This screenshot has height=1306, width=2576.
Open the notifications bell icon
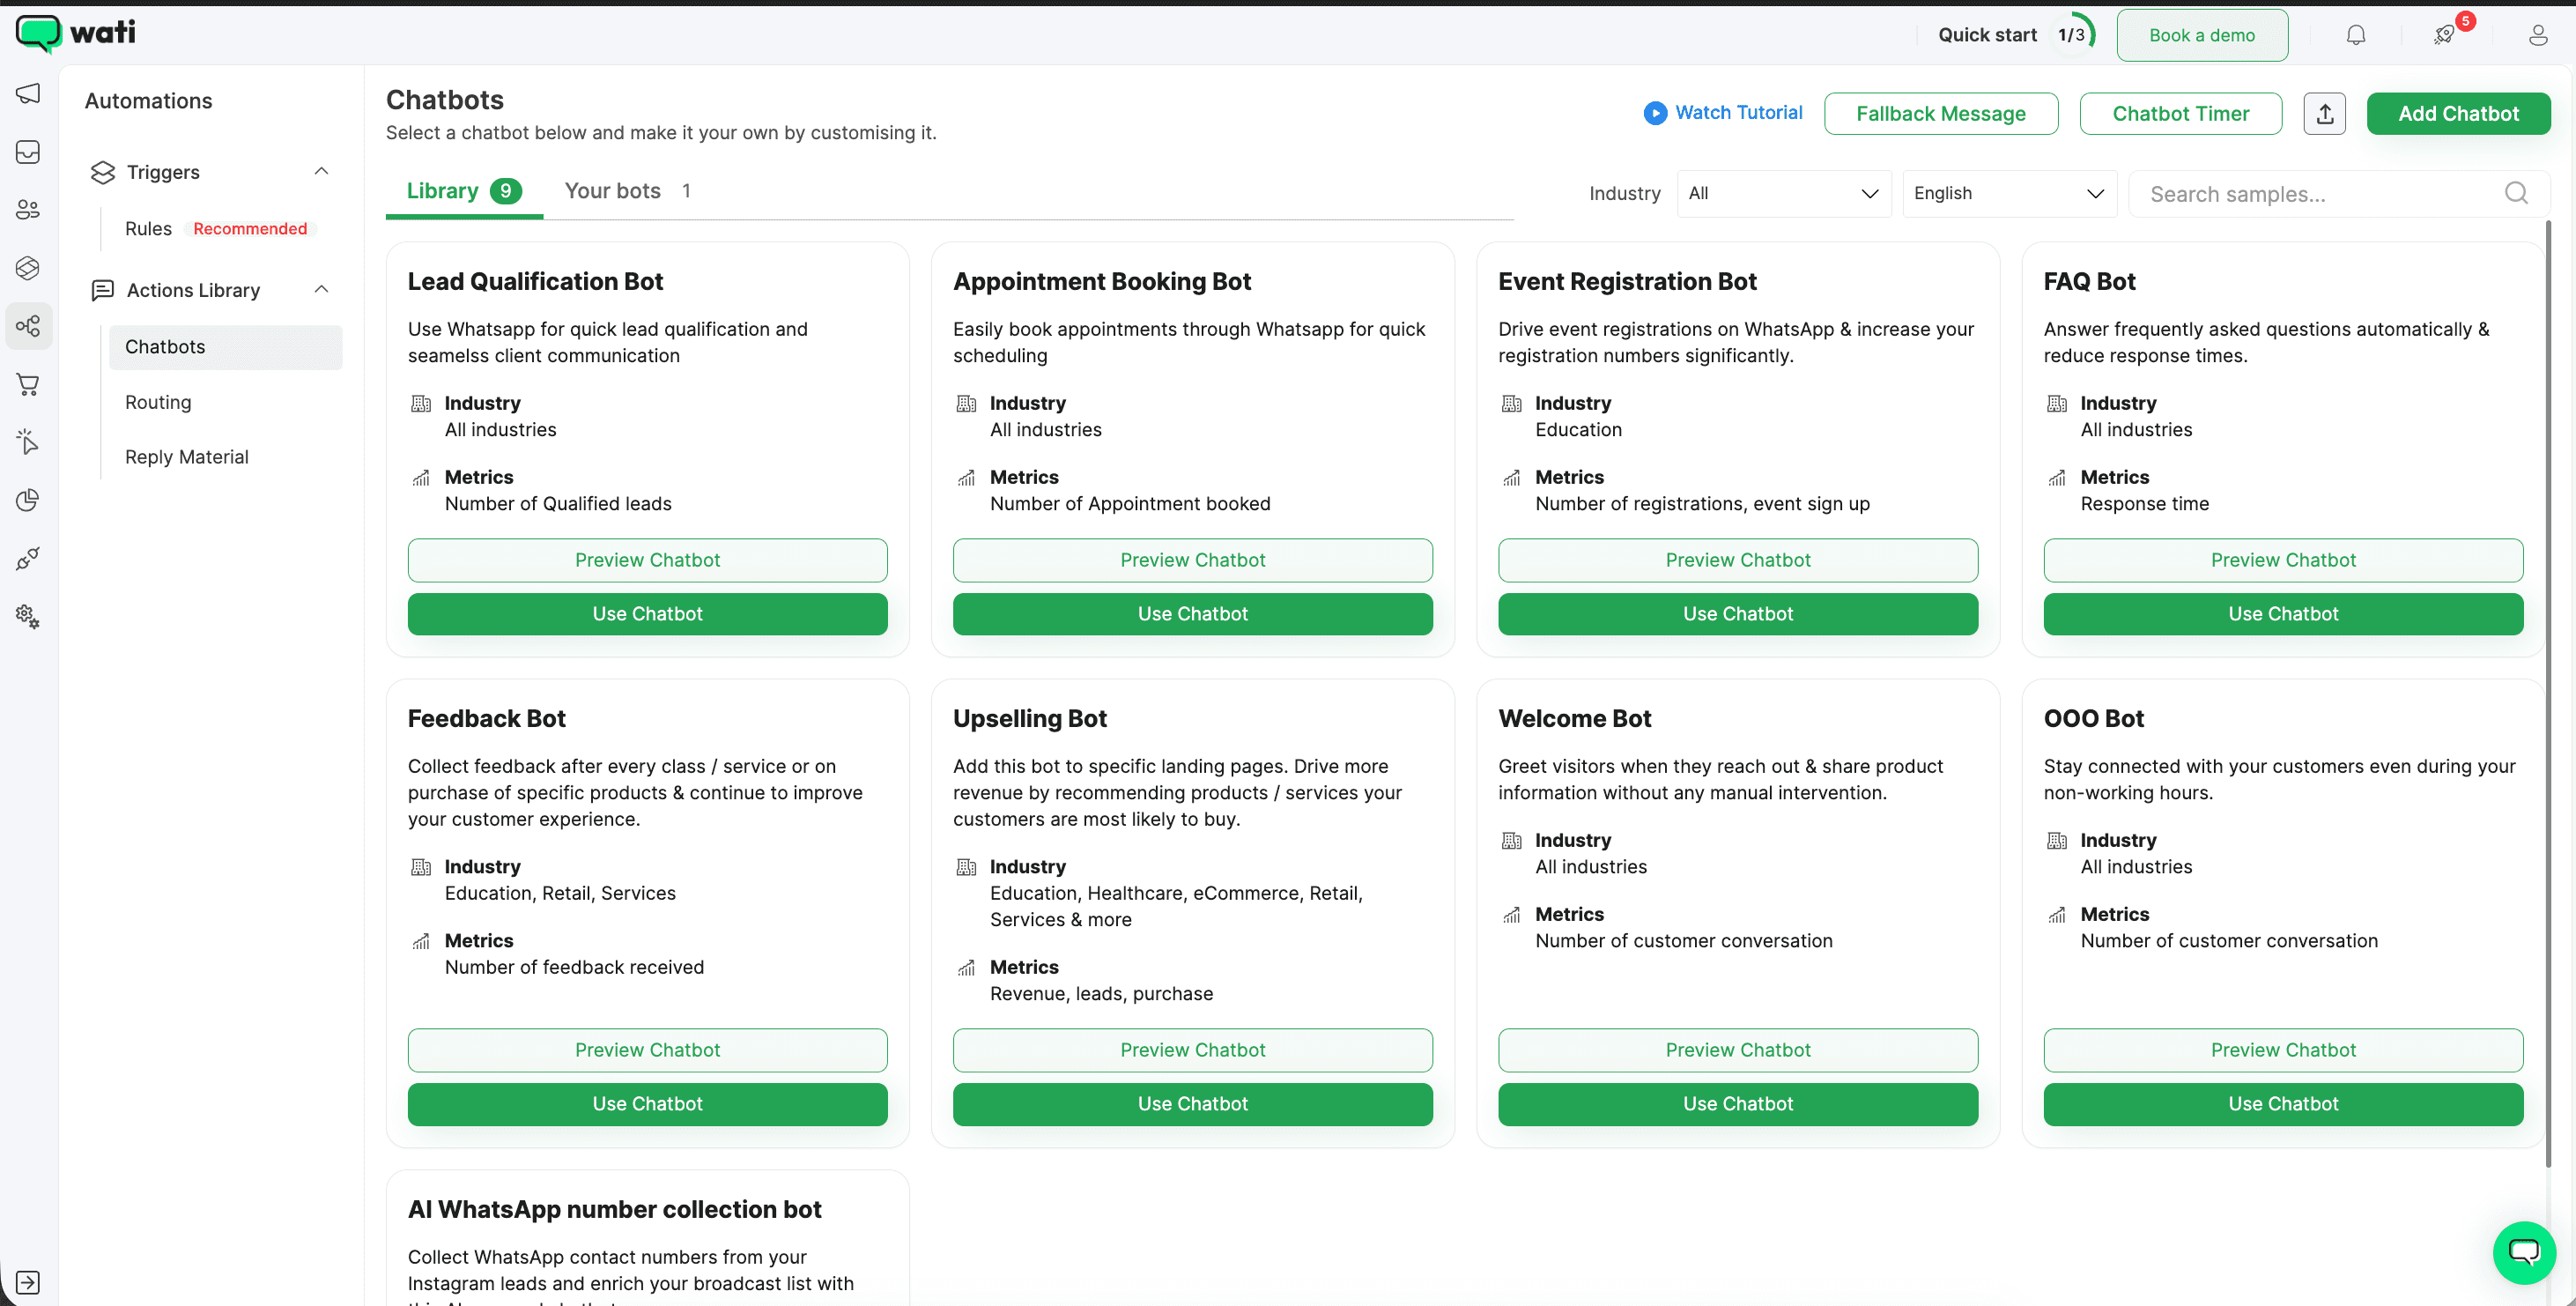(2355, 35)
